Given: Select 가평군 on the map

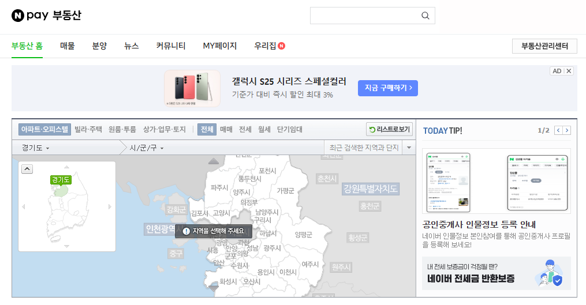Looking at the screenshot, I should pos(286,191).
